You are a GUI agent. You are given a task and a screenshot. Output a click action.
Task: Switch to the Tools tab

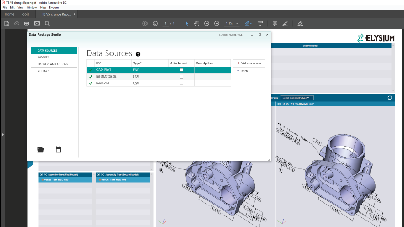(25, 14)
